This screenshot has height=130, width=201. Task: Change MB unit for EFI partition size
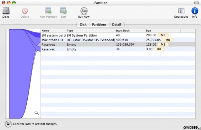click(163, 35)
